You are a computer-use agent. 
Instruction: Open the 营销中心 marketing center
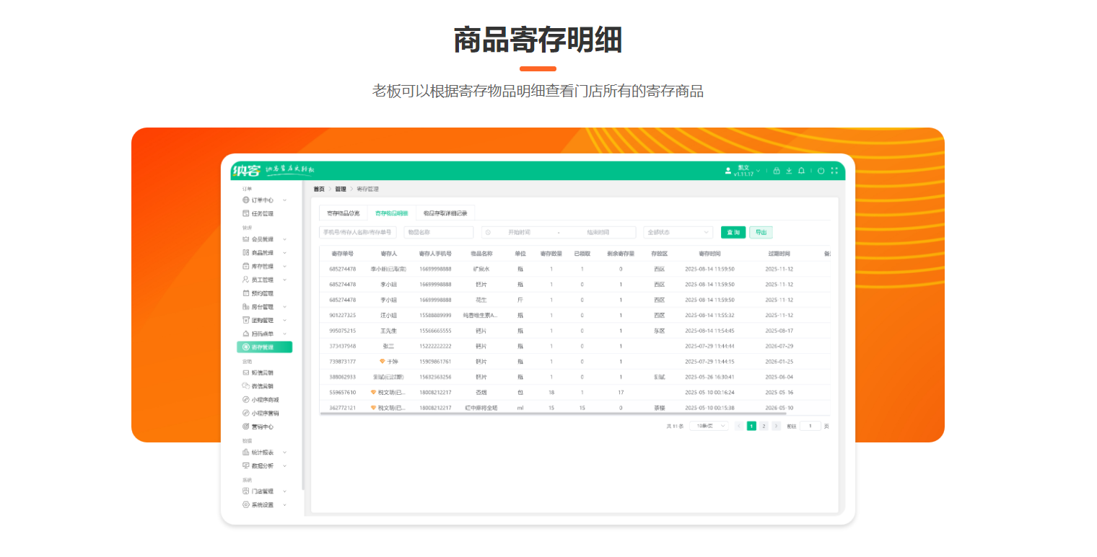pyautogui.click(x=262, y=426)
